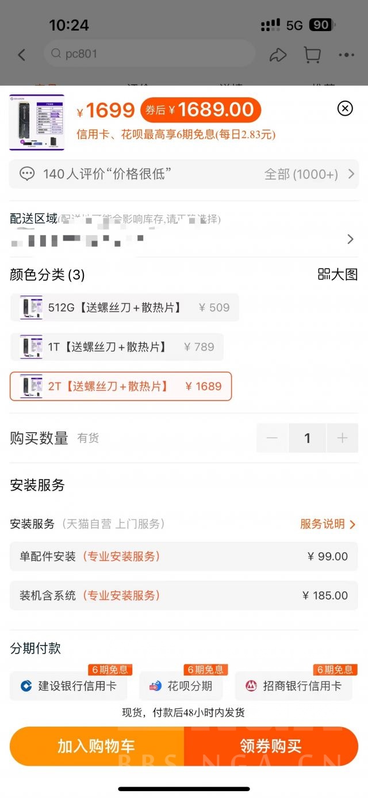Open 装机含系统 service option
This screenshot has width=368, height=798.
[183, 595]
